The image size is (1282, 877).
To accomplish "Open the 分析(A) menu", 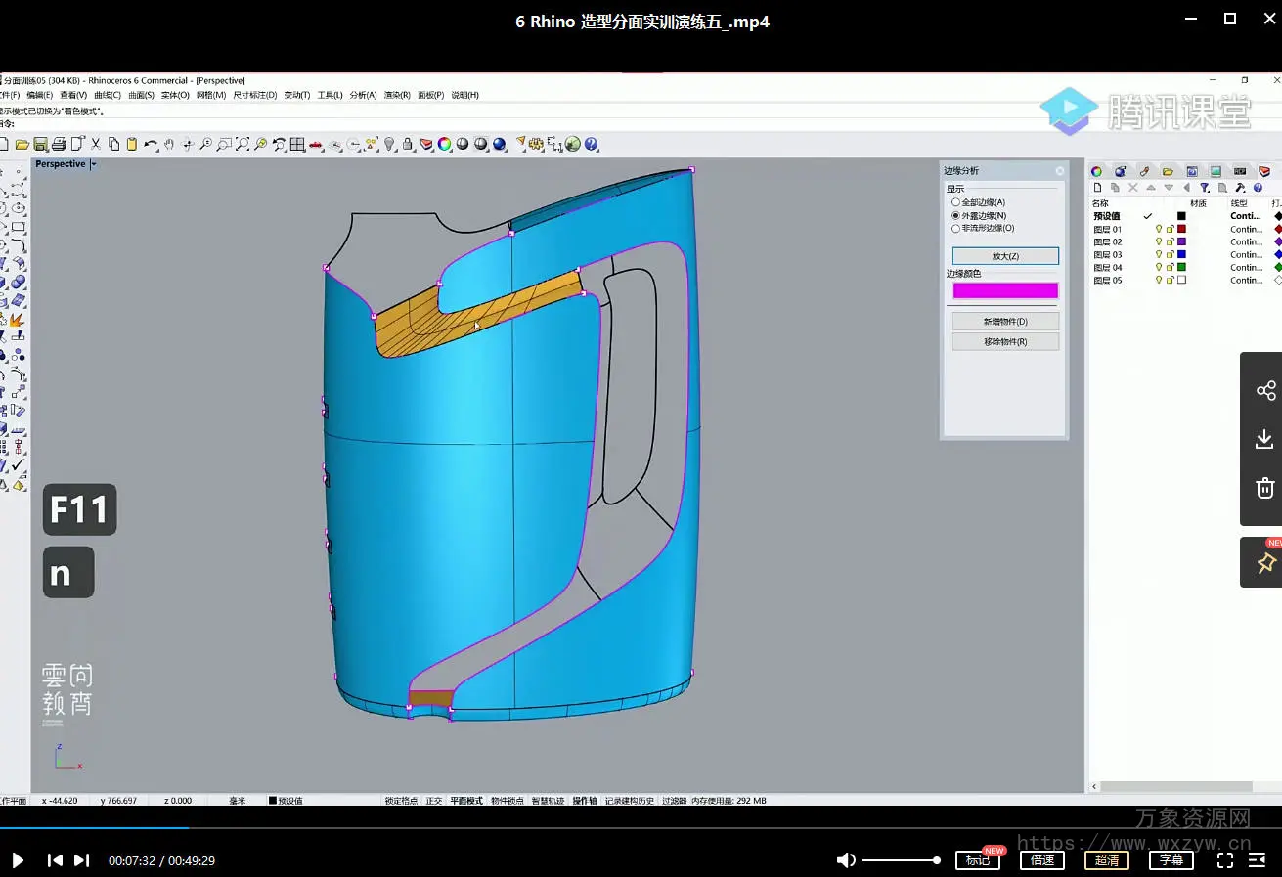I will coord(362,95).
